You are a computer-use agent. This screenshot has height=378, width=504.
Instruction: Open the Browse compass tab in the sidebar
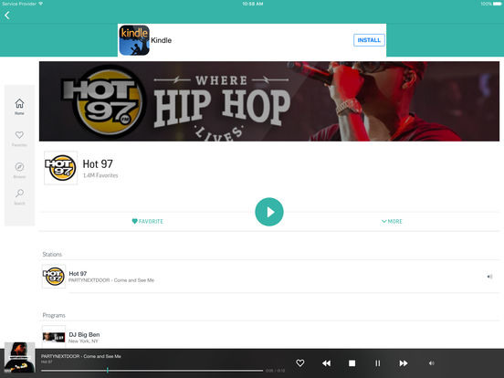pyautogui.click(x=19, y=171)
